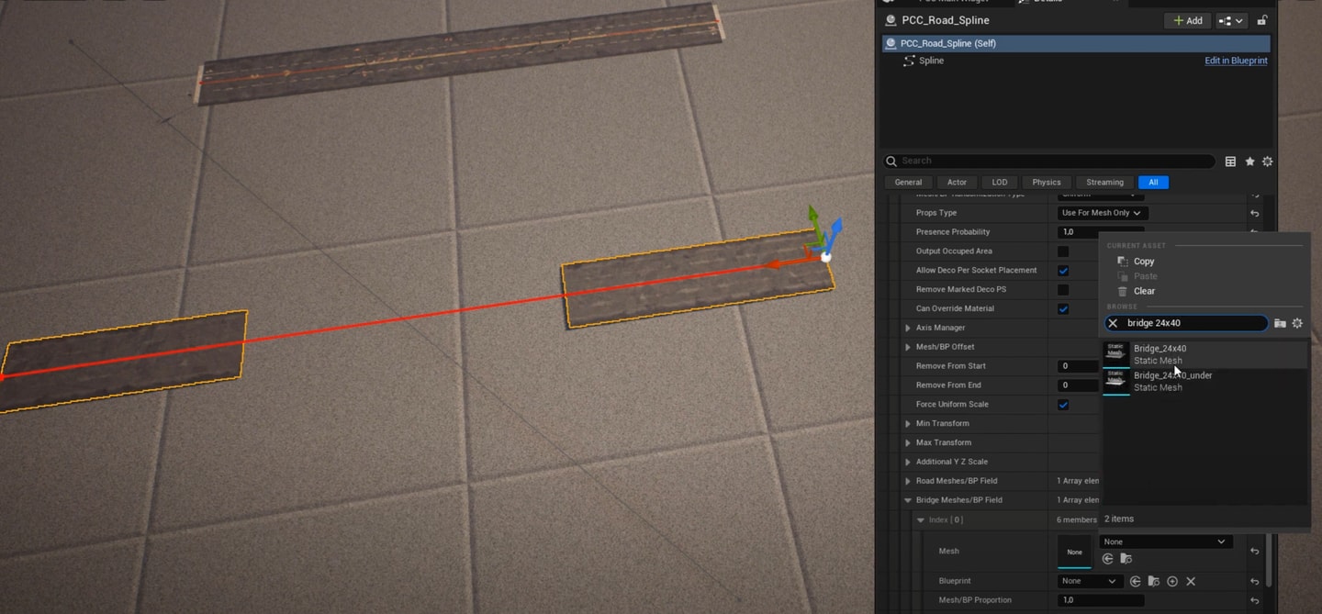Screen dimensions: 1322x614
Task: Expand the Max Transform section
Action: pyautogui.click(x=908, y=442)
